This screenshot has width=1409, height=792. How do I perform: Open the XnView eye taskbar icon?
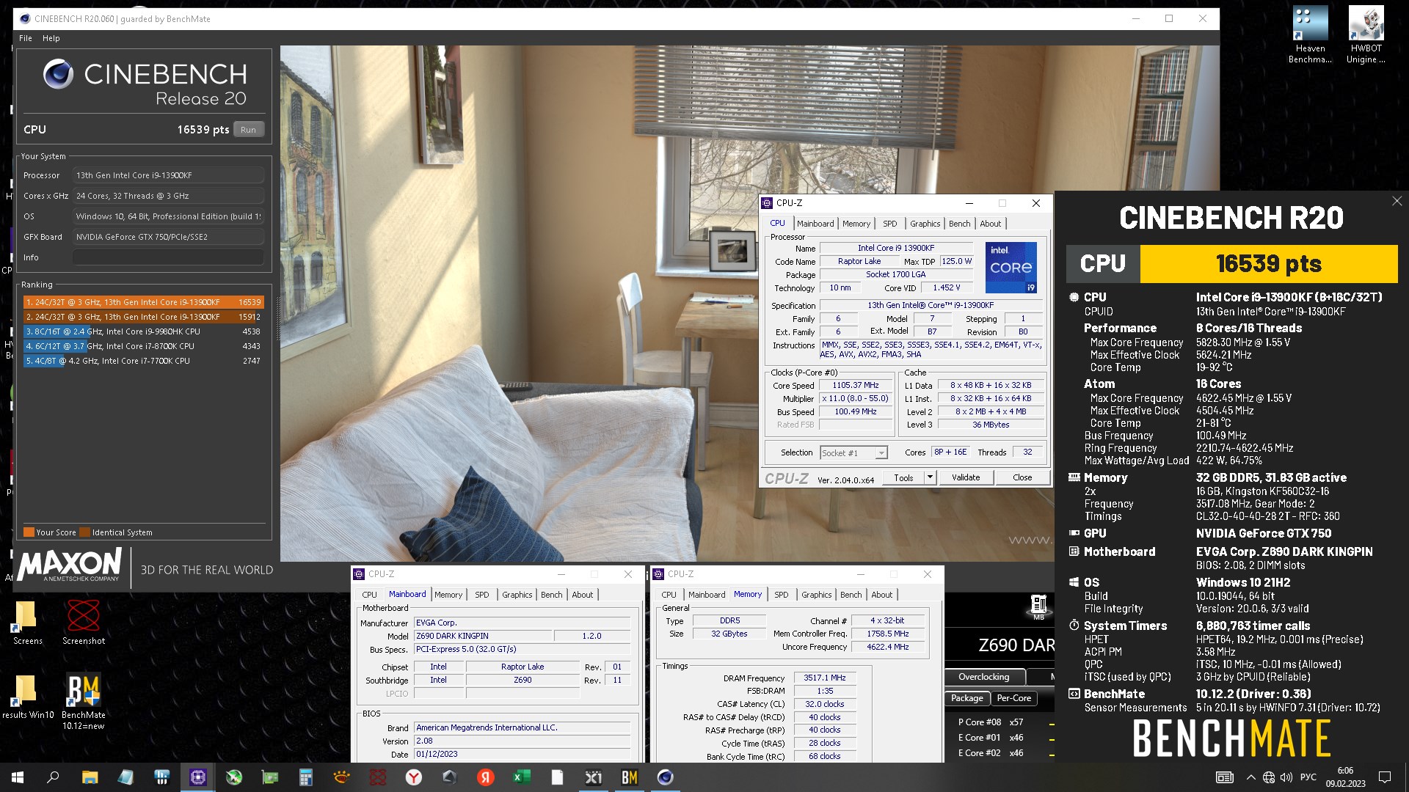tap(342, 777)
